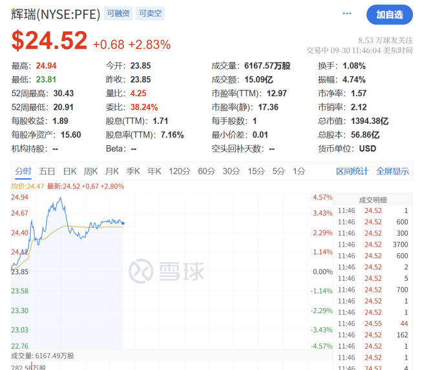Select the 15分 interval tab

tap(257, 171)
